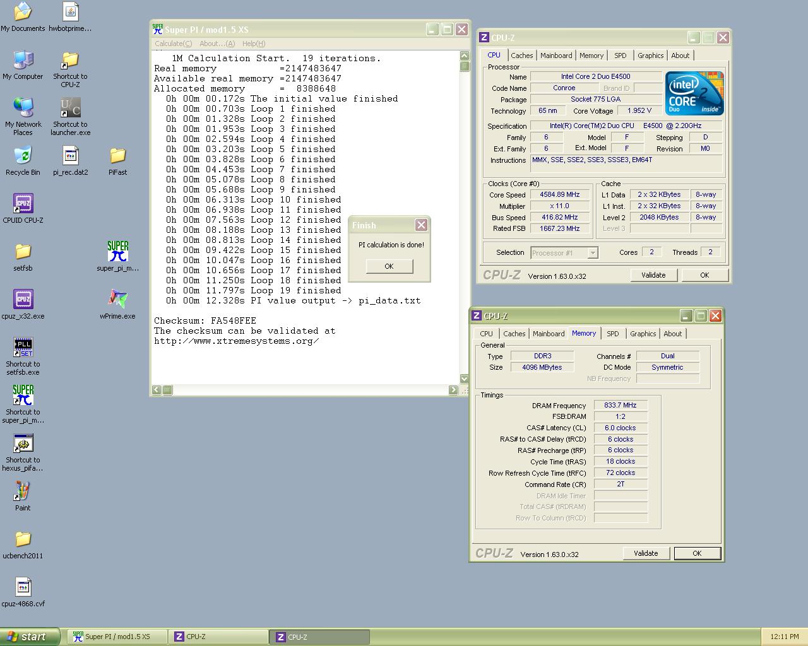The height and width of the screenshot is (646, 808).
Task: Click Super PI horizontal scrollbar left arrow
Action: click(157, 390)
